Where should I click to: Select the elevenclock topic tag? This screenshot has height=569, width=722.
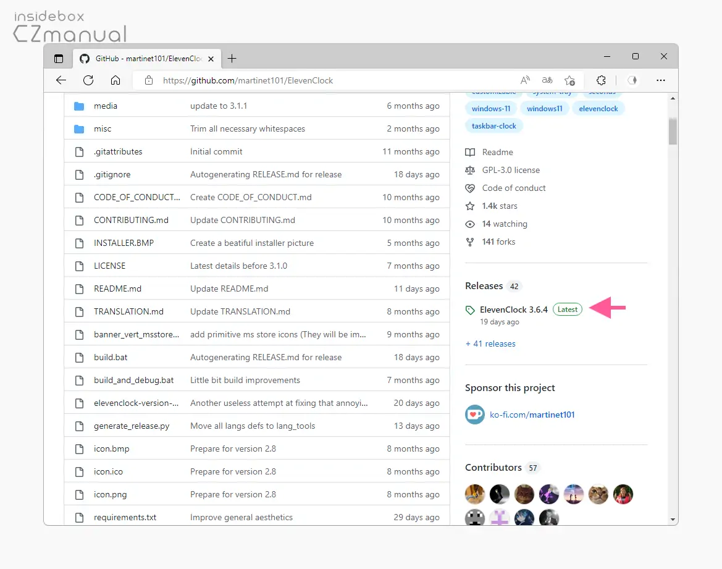(598, 109)
